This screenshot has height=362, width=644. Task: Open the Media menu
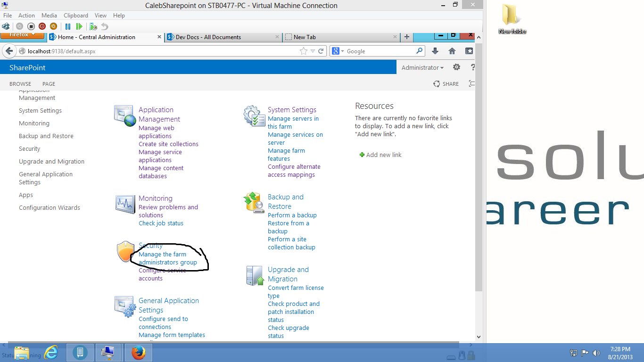[x=49, y=15]
